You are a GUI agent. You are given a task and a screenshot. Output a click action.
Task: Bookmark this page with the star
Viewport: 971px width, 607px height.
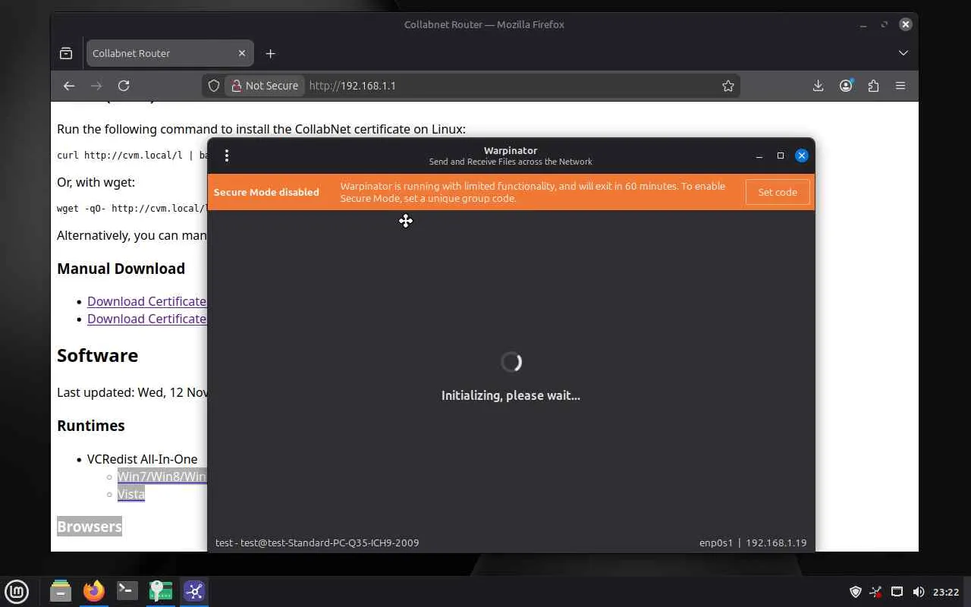coord(728,86)
